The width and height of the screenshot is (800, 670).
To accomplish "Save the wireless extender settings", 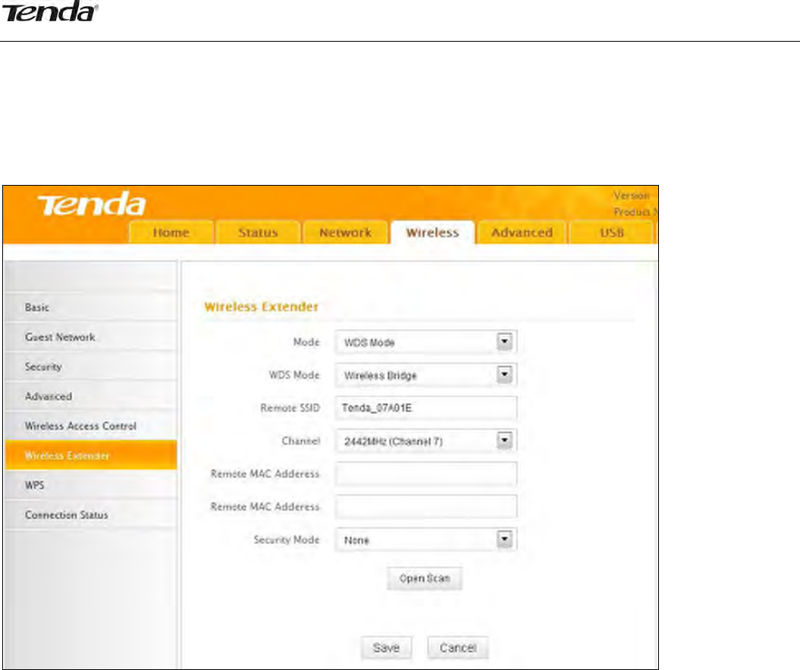I will (x=386, y=647).
